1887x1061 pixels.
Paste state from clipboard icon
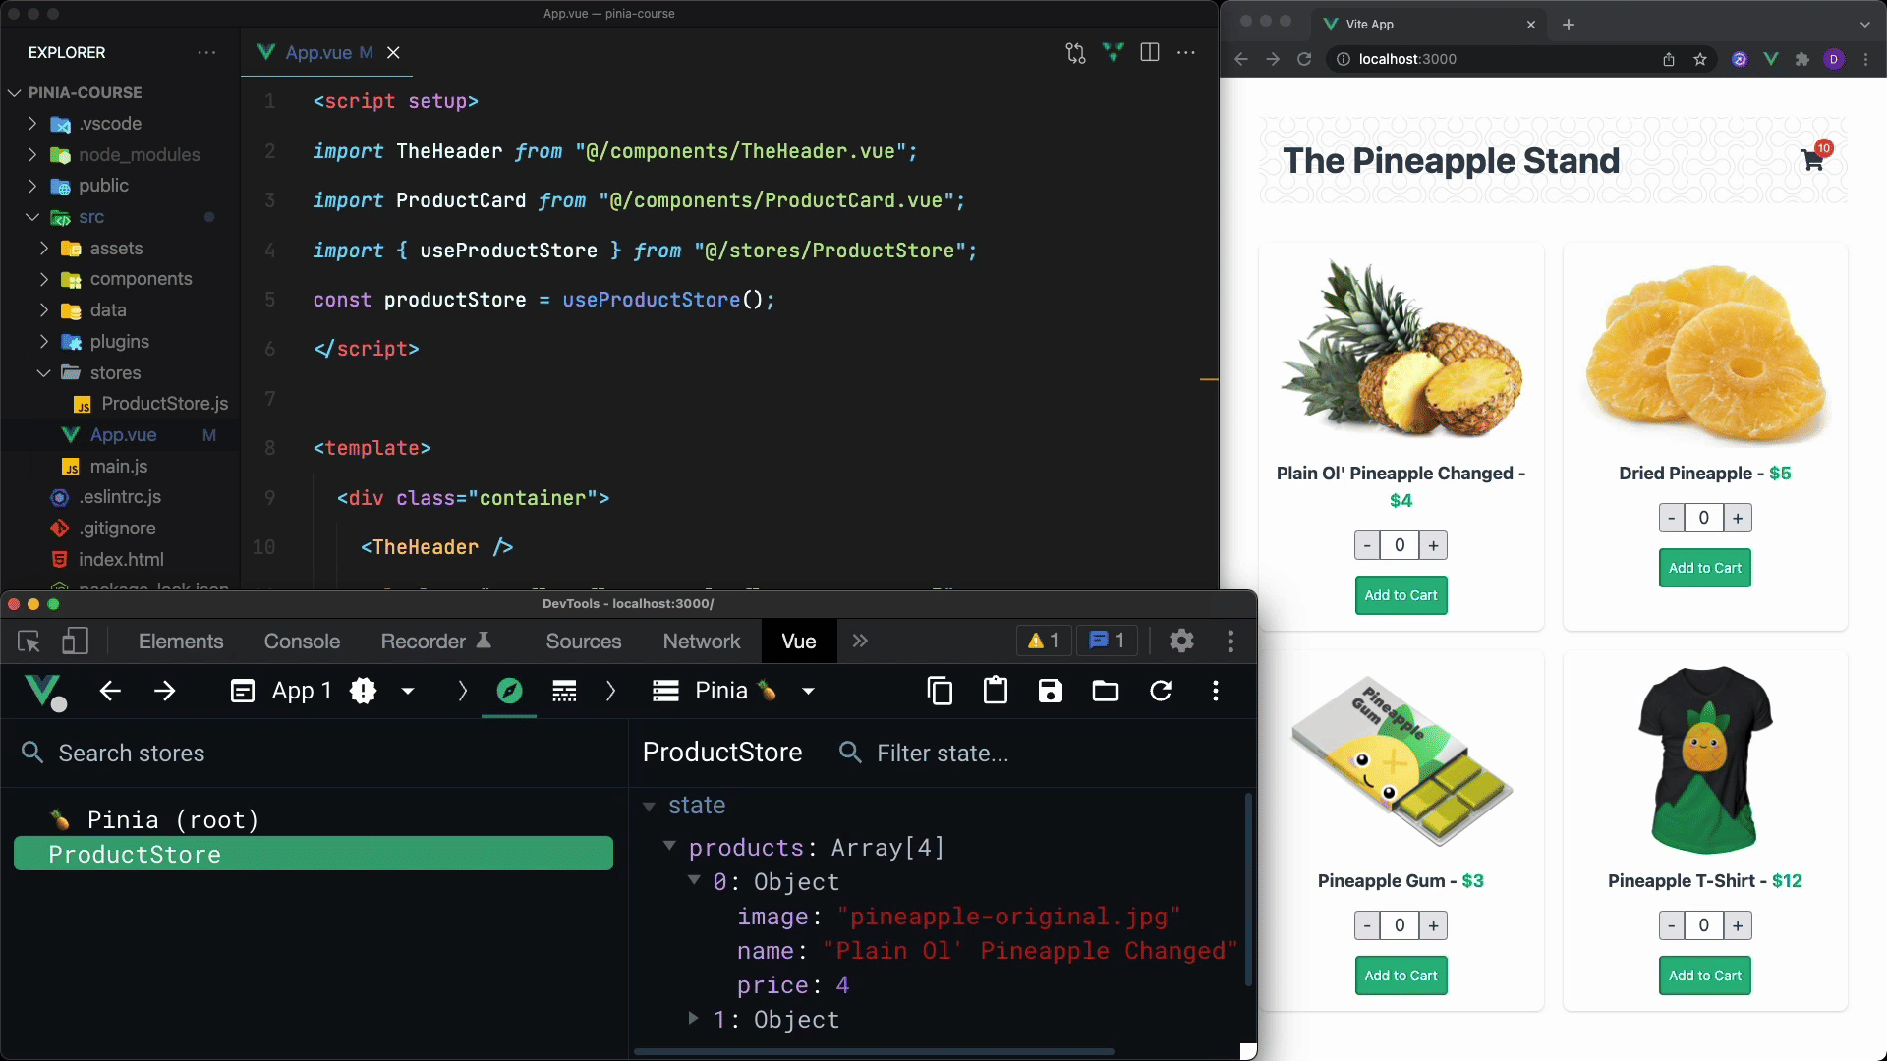[996, 691]
